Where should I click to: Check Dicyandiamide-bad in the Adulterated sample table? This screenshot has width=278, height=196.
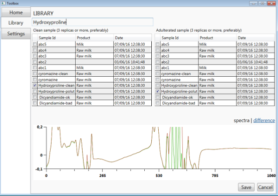point(157,103)
